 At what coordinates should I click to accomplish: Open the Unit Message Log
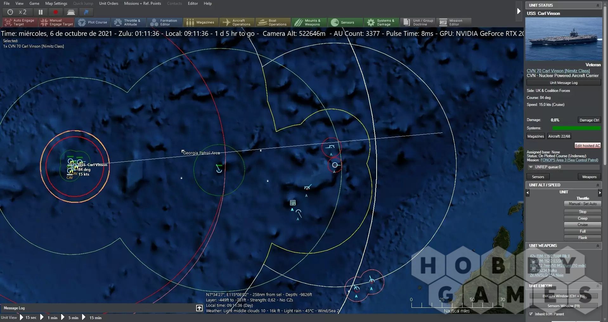pos(564,83)
